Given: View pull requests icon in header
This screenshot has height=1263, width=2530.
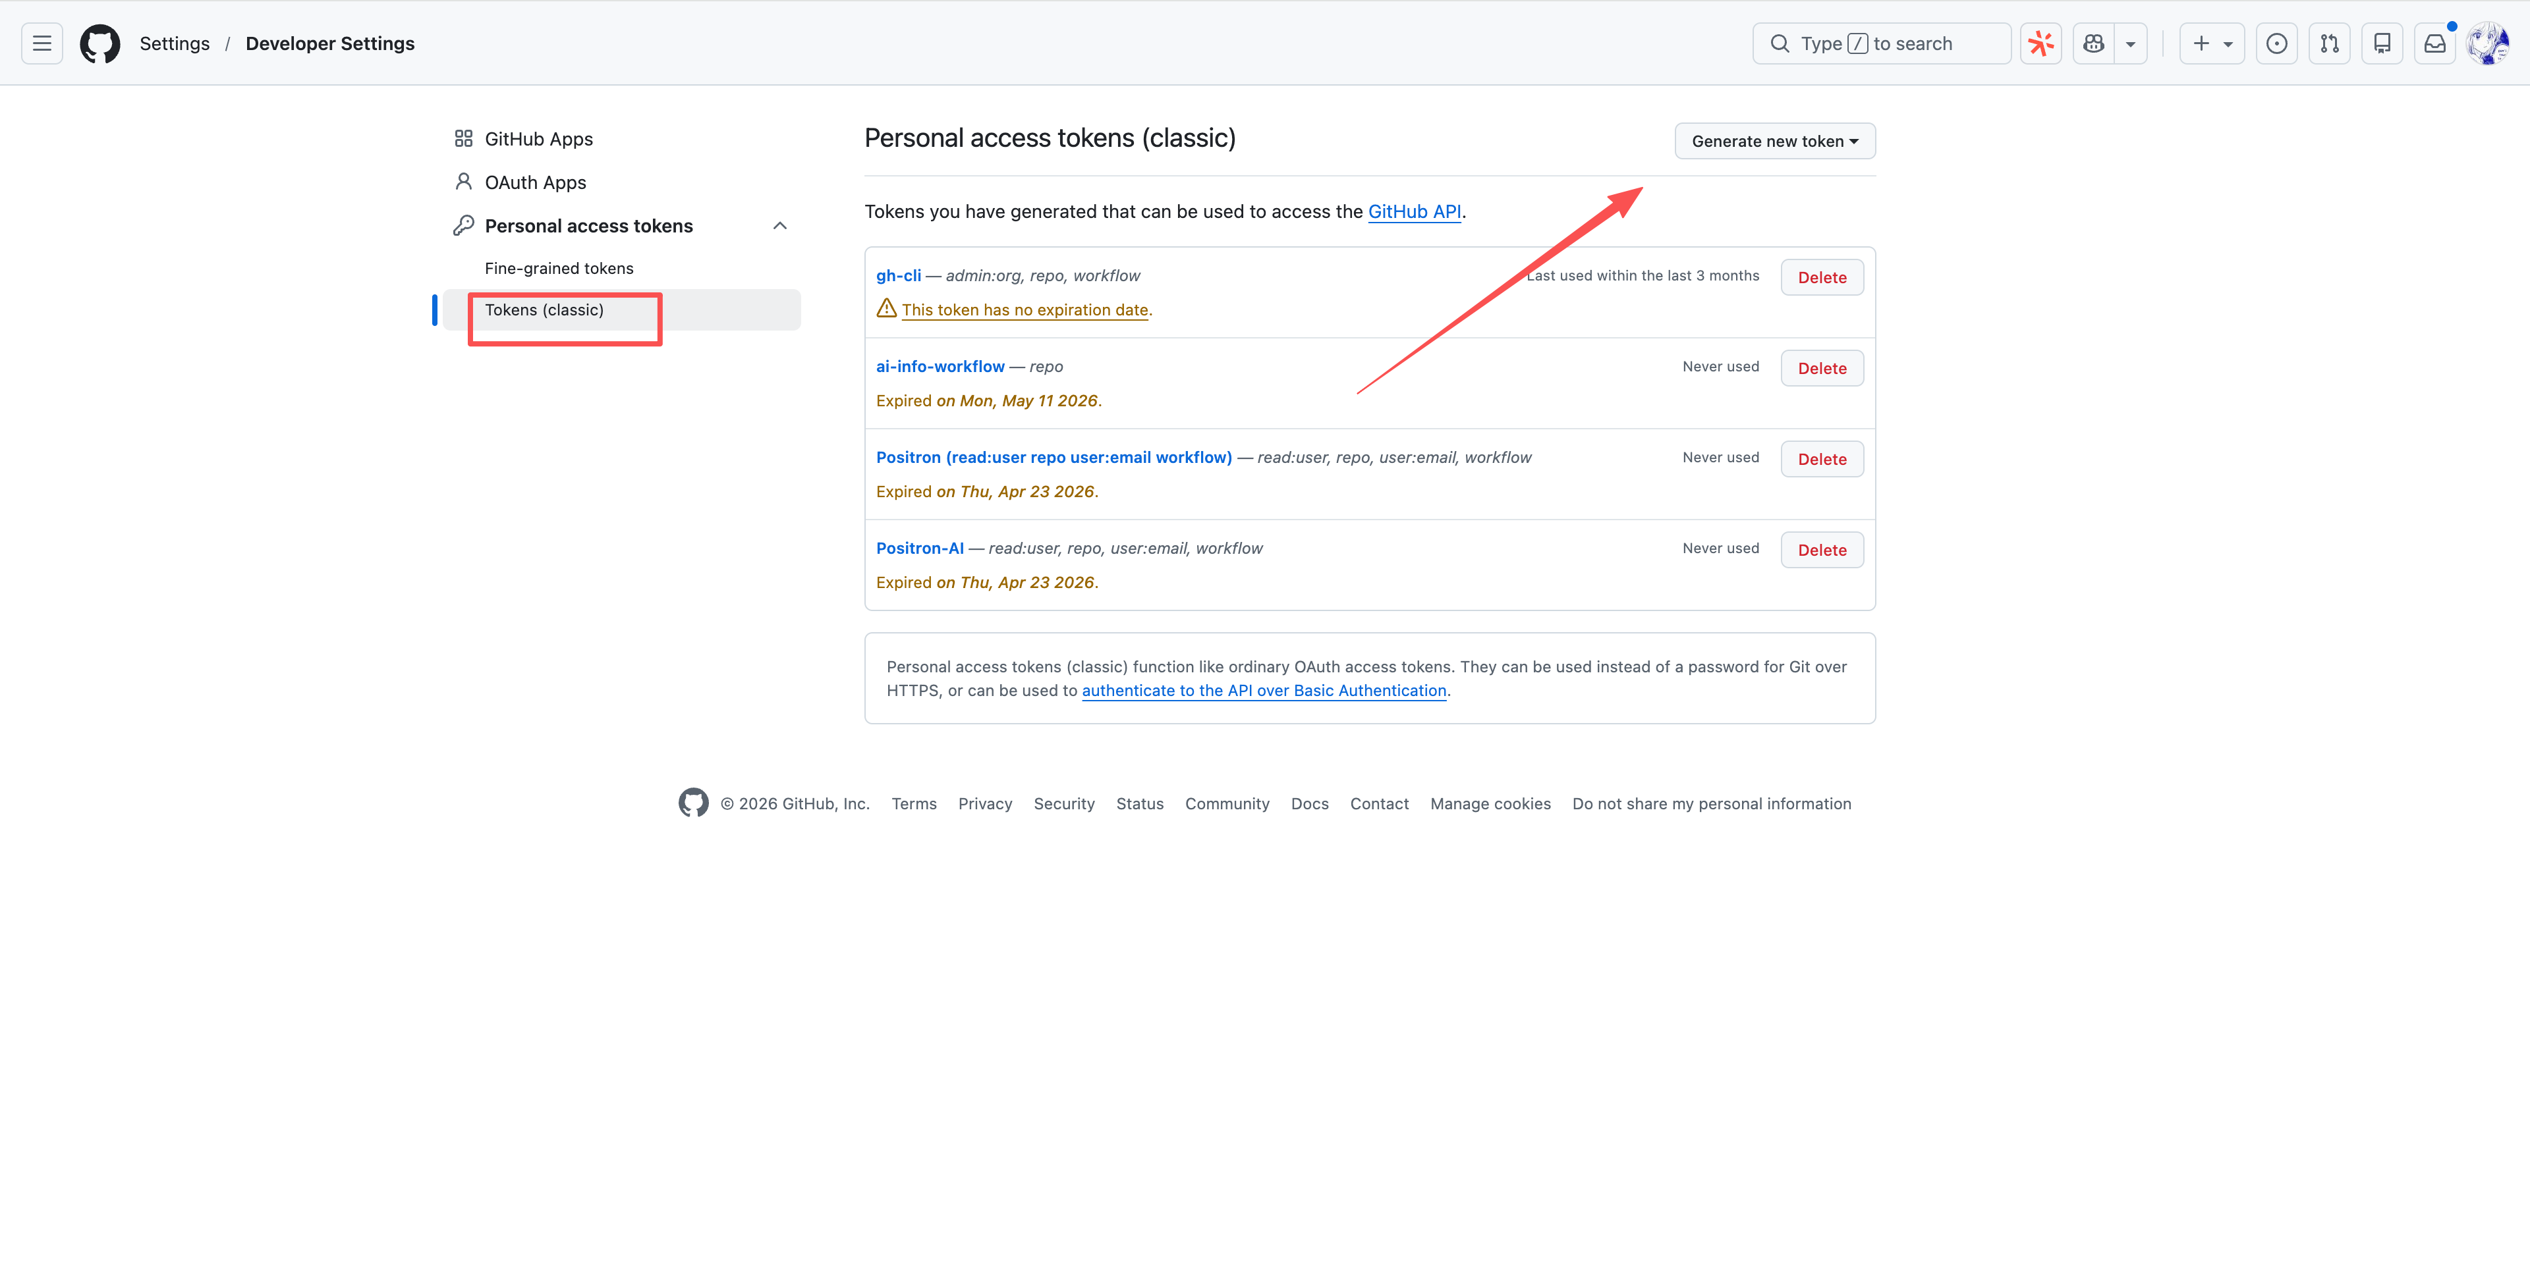Looking at the screenshot, I should pyautogui.click(x=2330, y=43).
